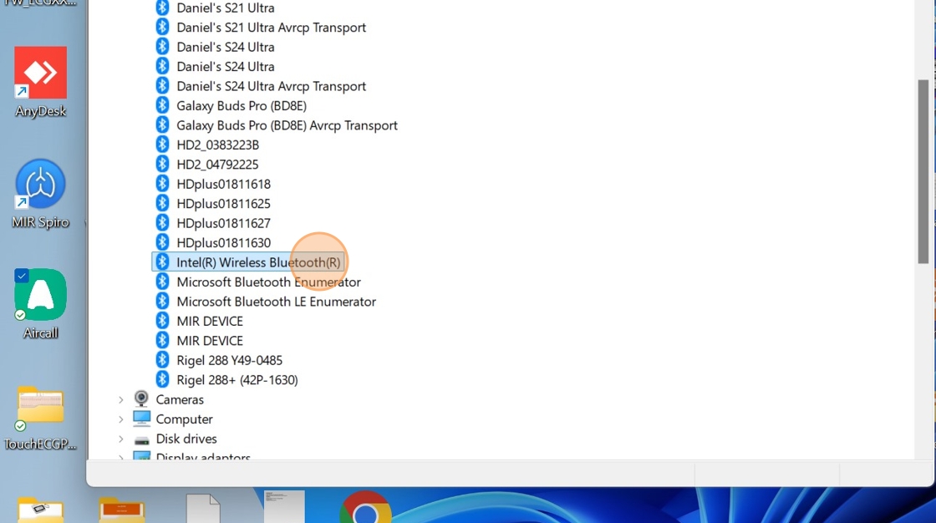Select Galaxy Buds Pro (BD8E) device

242,105
